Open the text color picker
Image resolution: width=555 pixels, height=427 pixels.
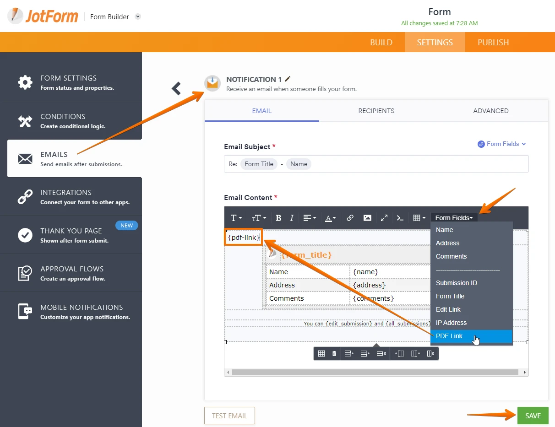click(330, 218)
